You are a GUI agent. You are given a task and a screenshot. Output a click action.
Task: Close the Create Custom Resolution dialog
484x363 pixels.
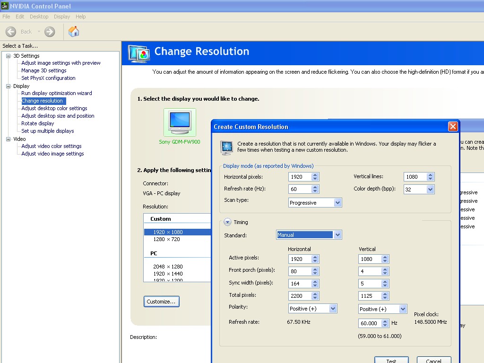click(453, 127)
